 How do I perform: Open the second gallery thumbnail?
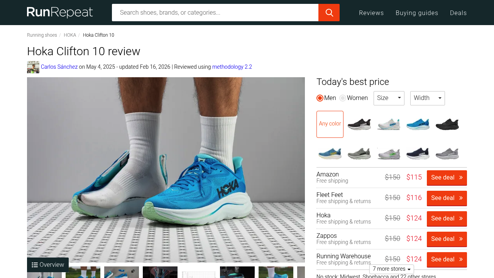[x=83, y=272]
